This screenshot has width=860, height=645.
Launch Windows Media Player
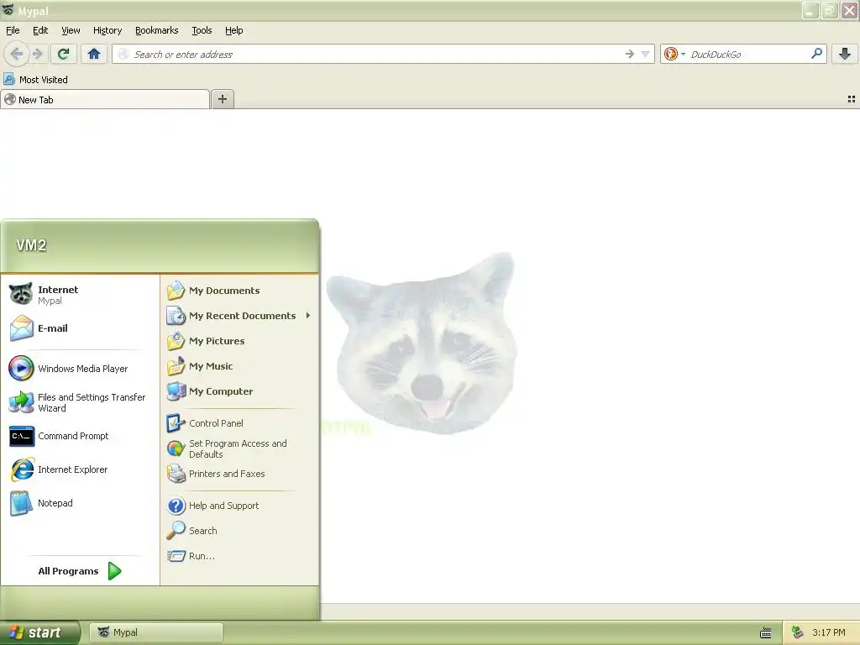coord(80,369)
